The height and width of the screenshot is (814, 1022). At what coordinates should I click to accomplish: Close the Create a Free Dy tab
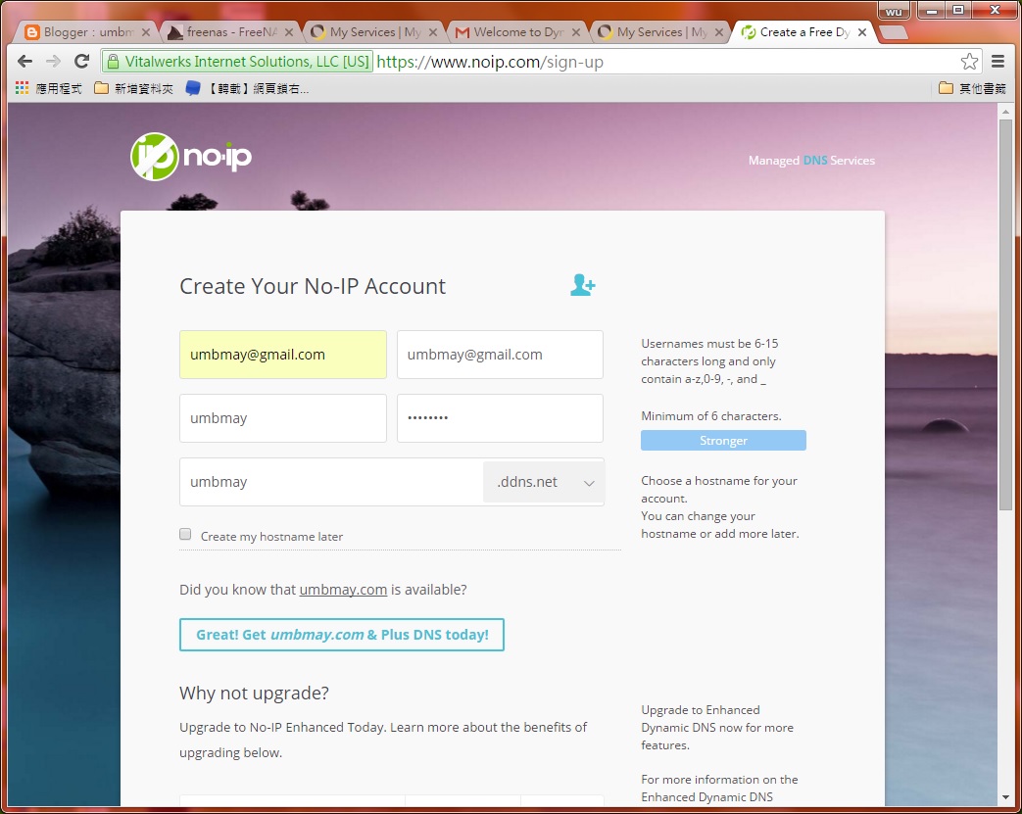pyautogui.click(x=862, y=32)
